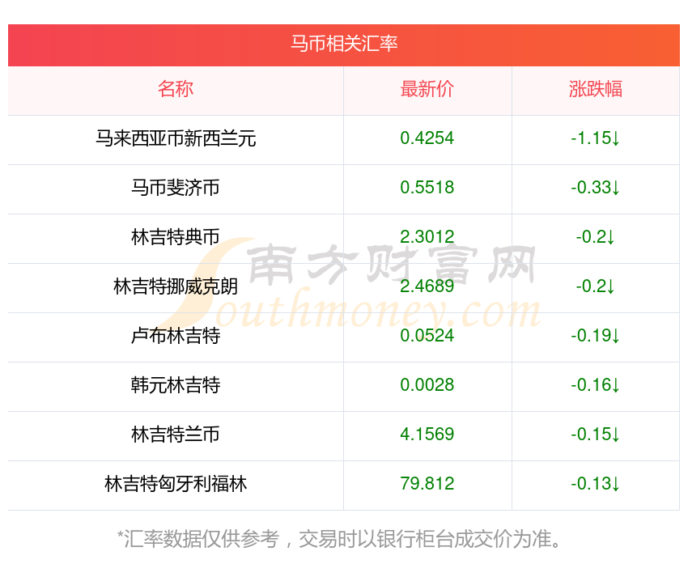Click the change value -0.13↓
Image resolution: width=688 pixels, height=564 pixels.
click(596, 484)
